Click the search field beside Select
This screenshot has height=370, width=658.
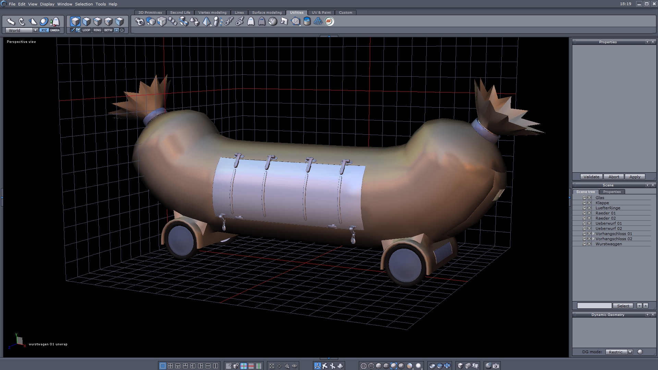click(594, 306)
